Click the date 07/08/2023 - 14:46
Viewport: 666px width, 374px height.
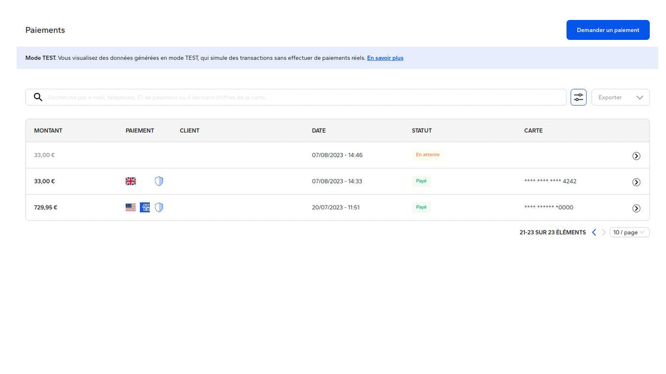[337, 155]
